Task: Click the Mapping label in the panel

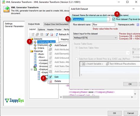Action: click(x=65, y=39)
